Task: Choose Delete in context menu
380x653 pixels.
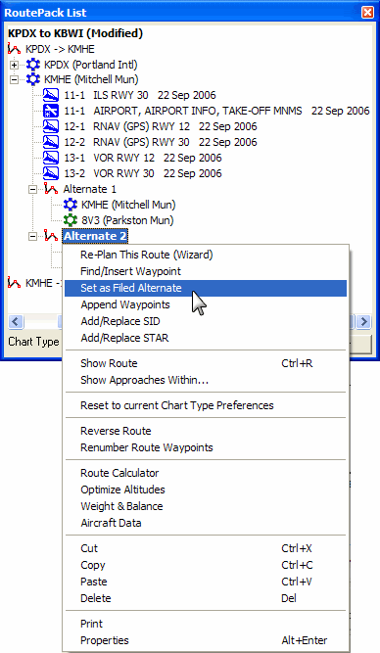Action: pos(206,598)
